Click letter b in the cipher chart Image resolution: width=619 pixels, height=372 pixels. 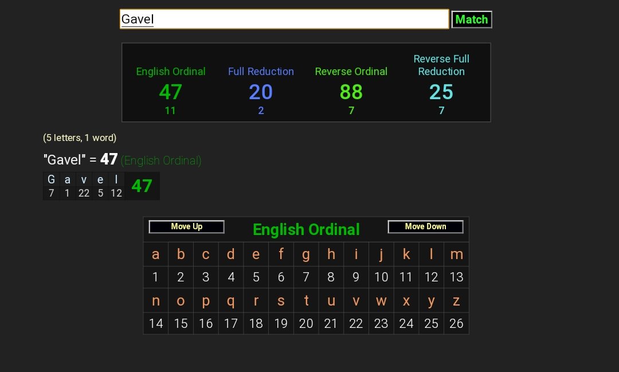[x=181, y=254]
